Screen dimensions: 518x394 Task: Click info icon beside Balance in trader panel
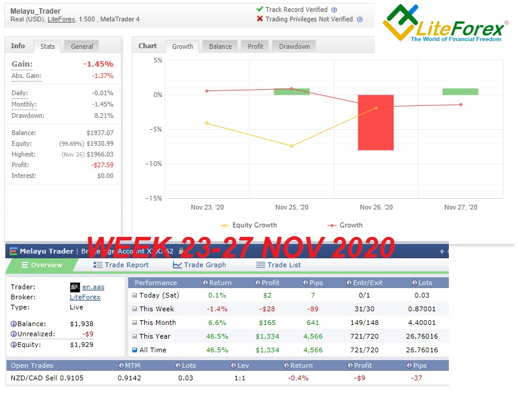coord(14,324)
